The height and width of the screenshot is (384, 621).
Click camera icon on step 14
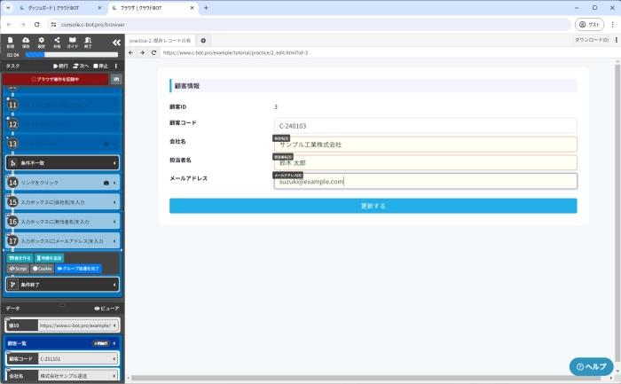[106, 182]
